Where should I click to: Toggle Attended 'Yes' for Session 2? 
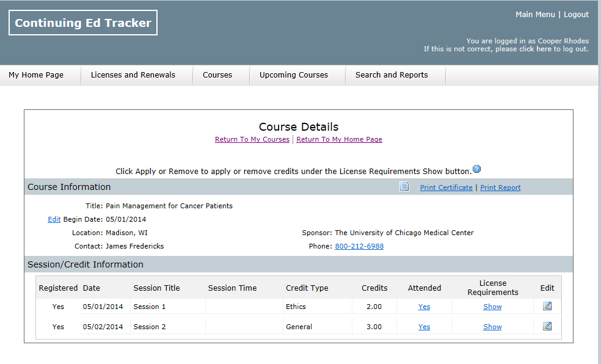(424, 327)
